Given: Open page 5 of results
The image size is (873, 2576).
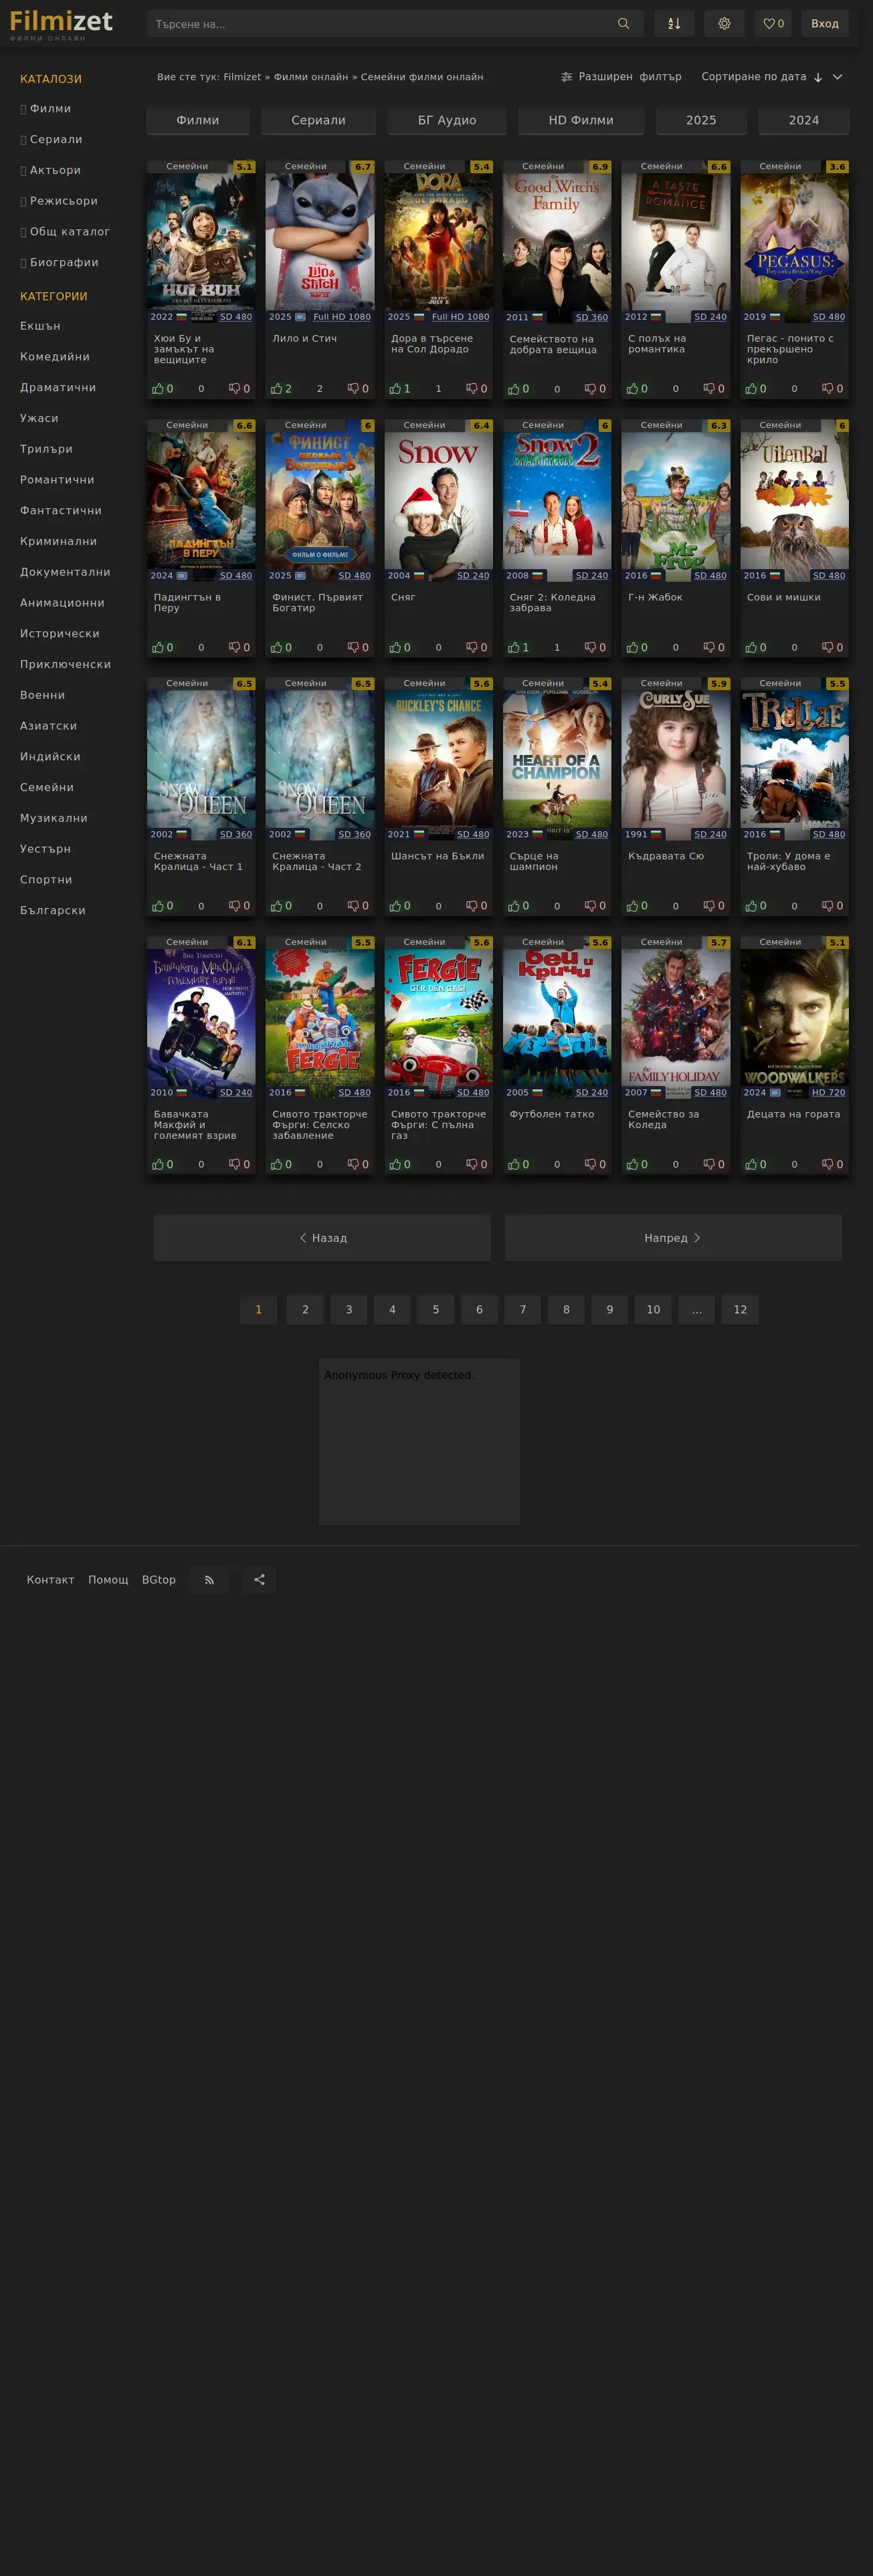Looking at the screenshot, I should [x=436, y=1310].
